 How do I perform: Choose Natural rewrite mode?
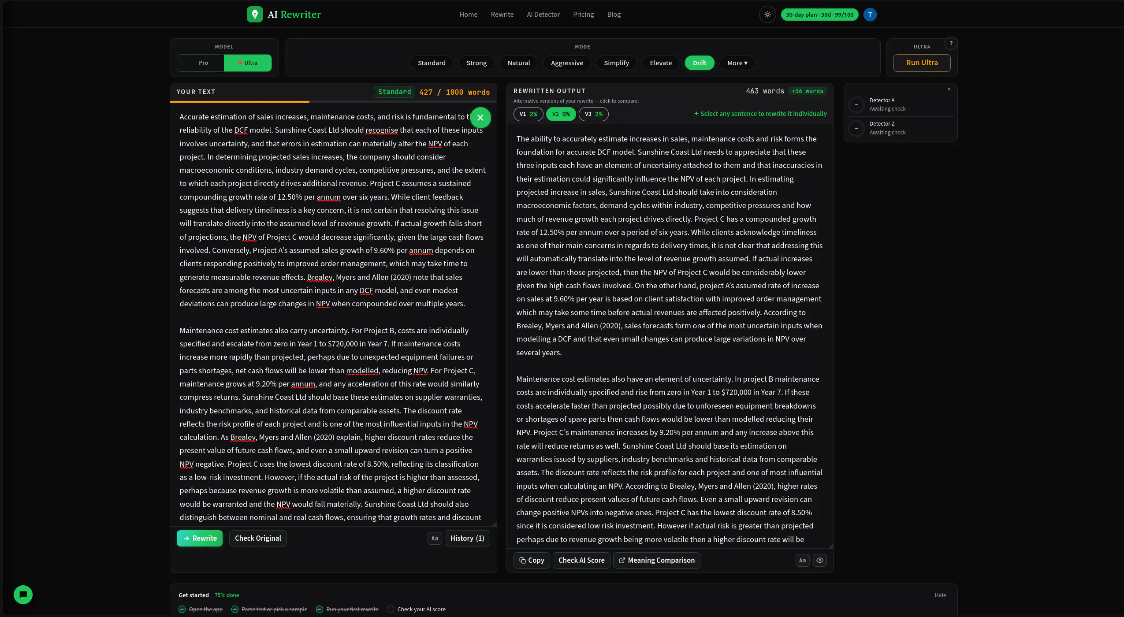(518, 63)
